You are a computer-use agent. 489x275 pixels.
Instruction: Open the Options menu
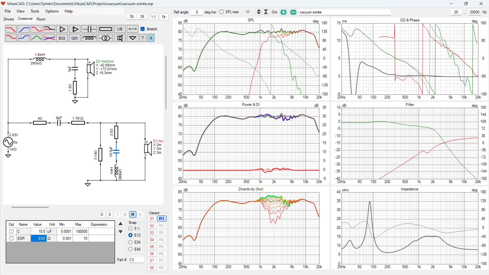coord(52,11)
